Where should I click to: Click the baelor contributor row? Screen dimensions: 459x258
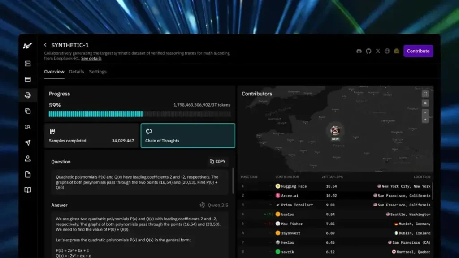[335, 214]
